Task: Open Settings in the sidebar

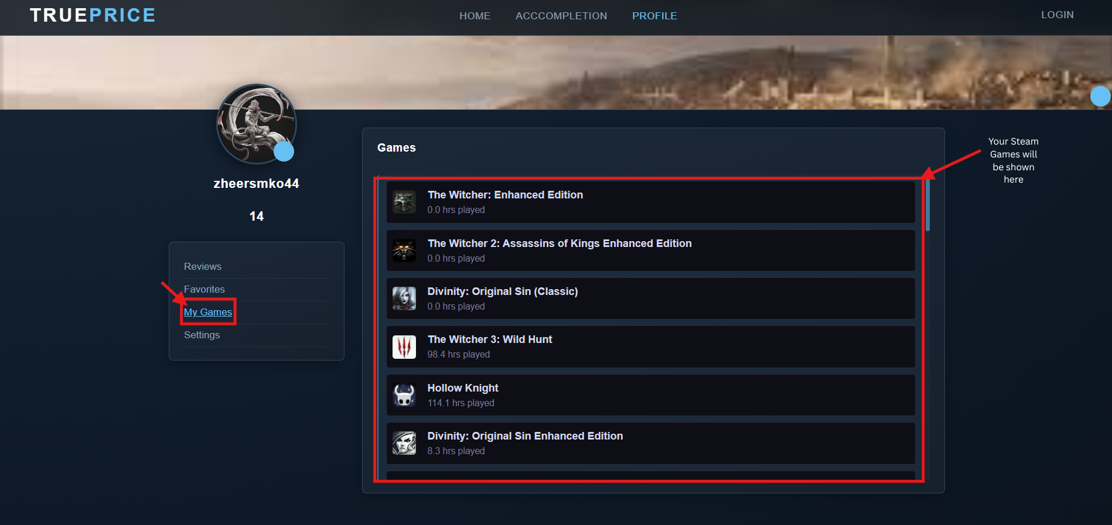Action: (x=202, y=335)
